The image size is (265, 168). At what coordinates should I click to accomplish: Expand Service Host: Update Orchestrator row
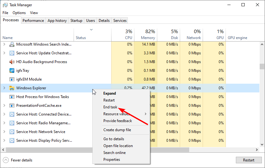coord(4,53)
